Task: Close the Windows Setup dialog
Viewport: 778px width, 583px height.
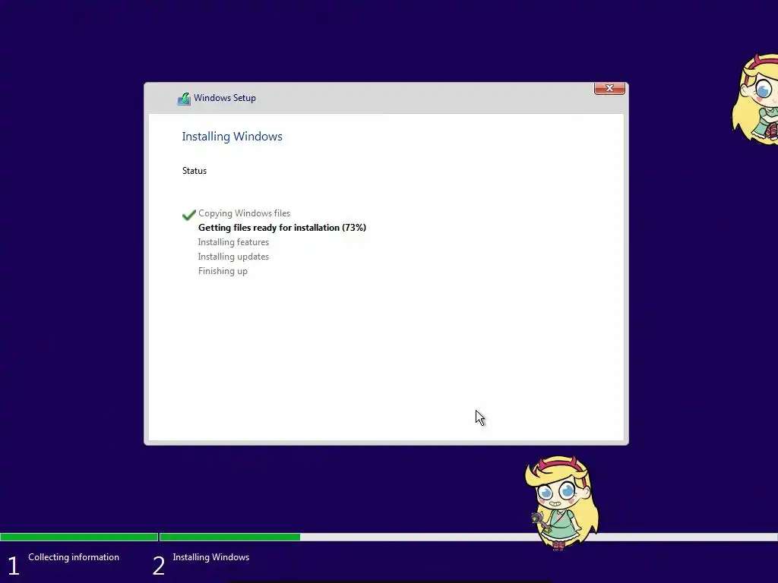Action: (x=609, y=88)
